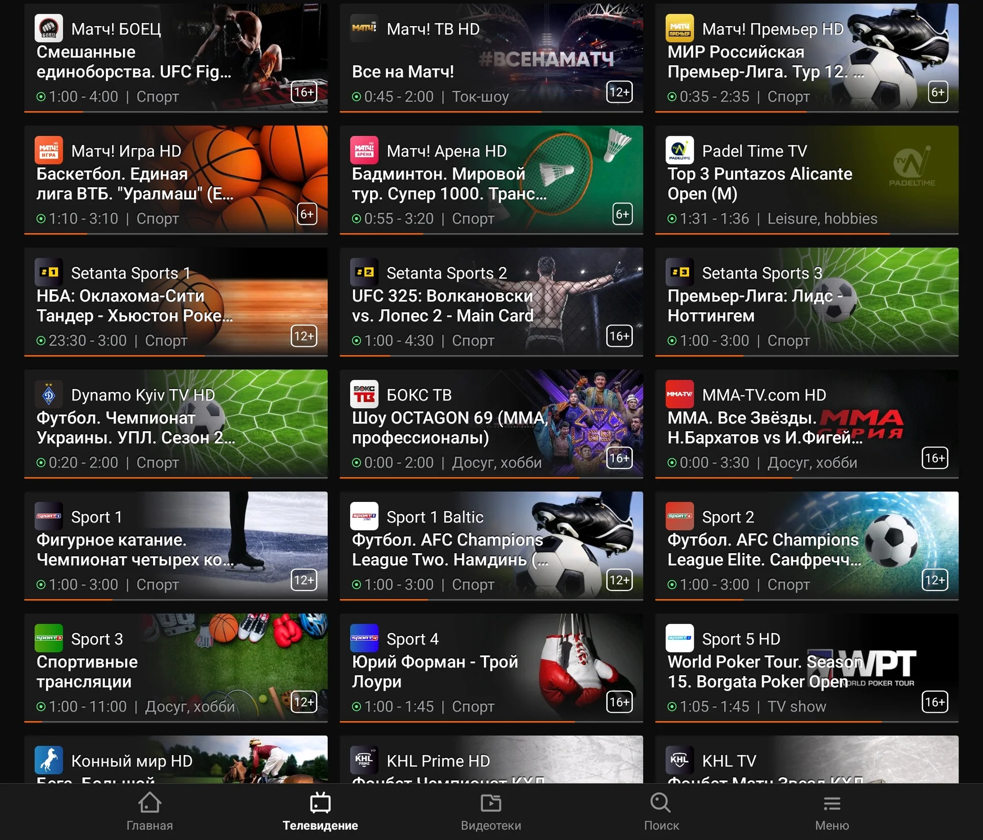
Task: Click the Setanta Sports 3 channel logo
Action: tap(679, 272)
